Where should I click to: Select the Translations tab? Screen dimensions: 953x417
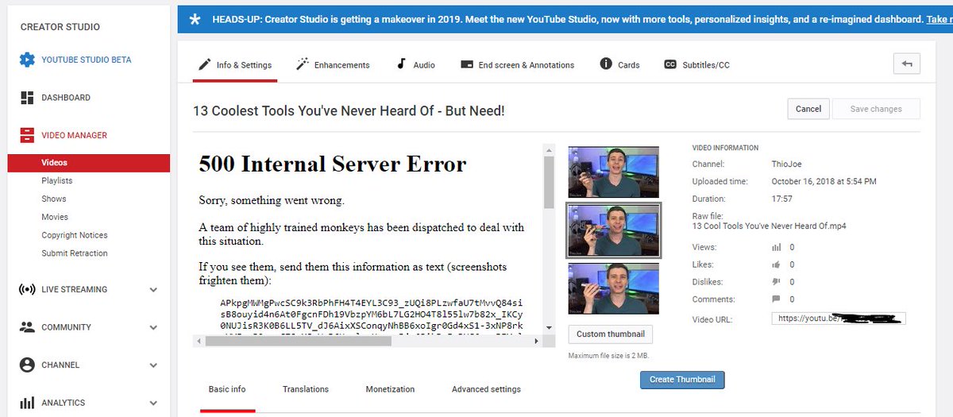pos(306,389)
